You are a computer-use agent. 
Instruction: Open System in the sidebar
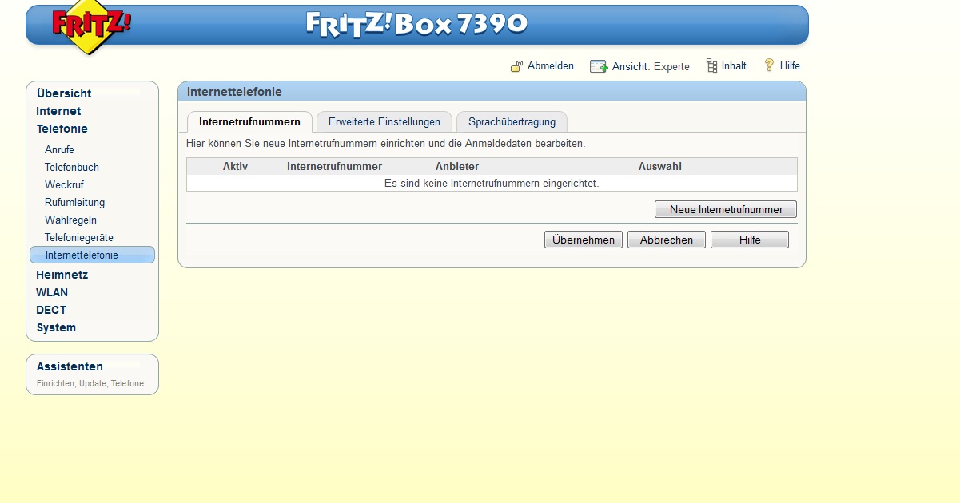(x=56, y=327)
